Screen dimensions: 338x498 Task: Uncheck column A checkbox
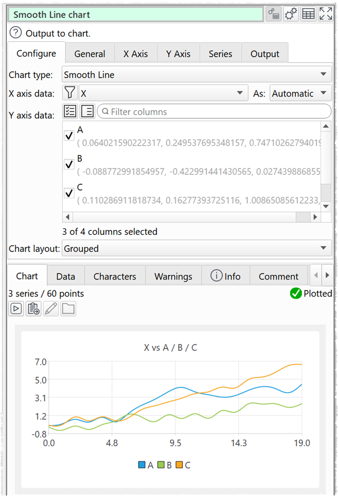click(70, 136)
